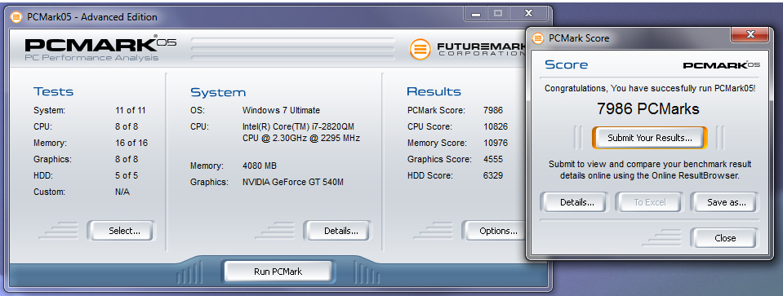Click the PCMark05 window title icon
The height and width of the screenshot is (296, 783).
click(x=16, y=17)
